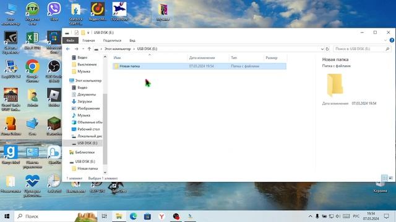Open Windows Start menu

pos(7,216)
